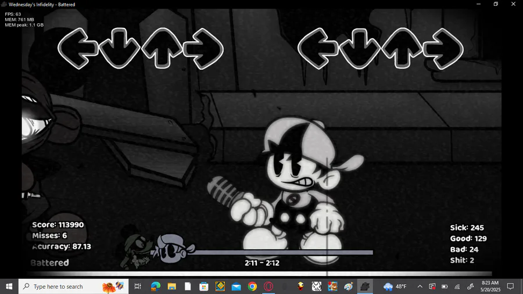Click the Good: 129 rating counter
The width and height of the screenshot is (523, 294).
point(468,238)
